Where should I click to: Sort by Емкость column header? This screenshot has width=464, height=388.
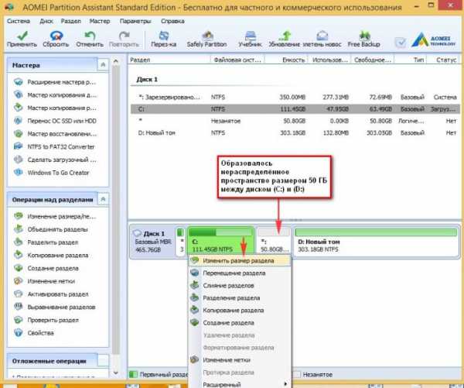click(x=286, y=60)
